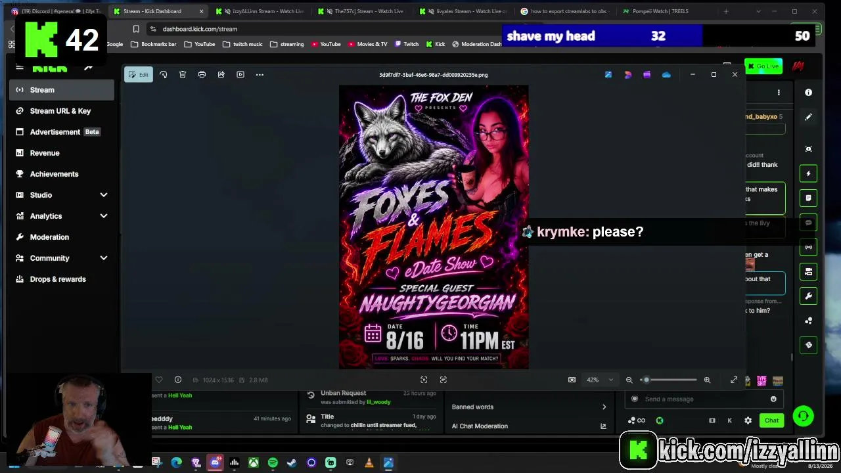Image resolution: width=841 pixels, height=473 pixels.
Task: Open the Movies & TV bookmark
Action: [367, 44]
